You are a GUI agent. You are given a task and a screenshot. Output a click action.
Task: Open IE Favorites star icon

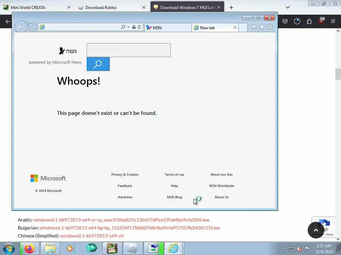coord(262,27)
